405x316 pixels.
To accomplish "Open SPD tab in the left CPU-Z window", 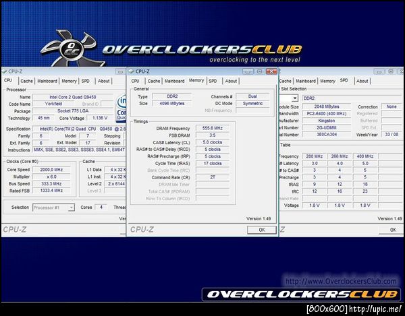I will tap(86, 81).
